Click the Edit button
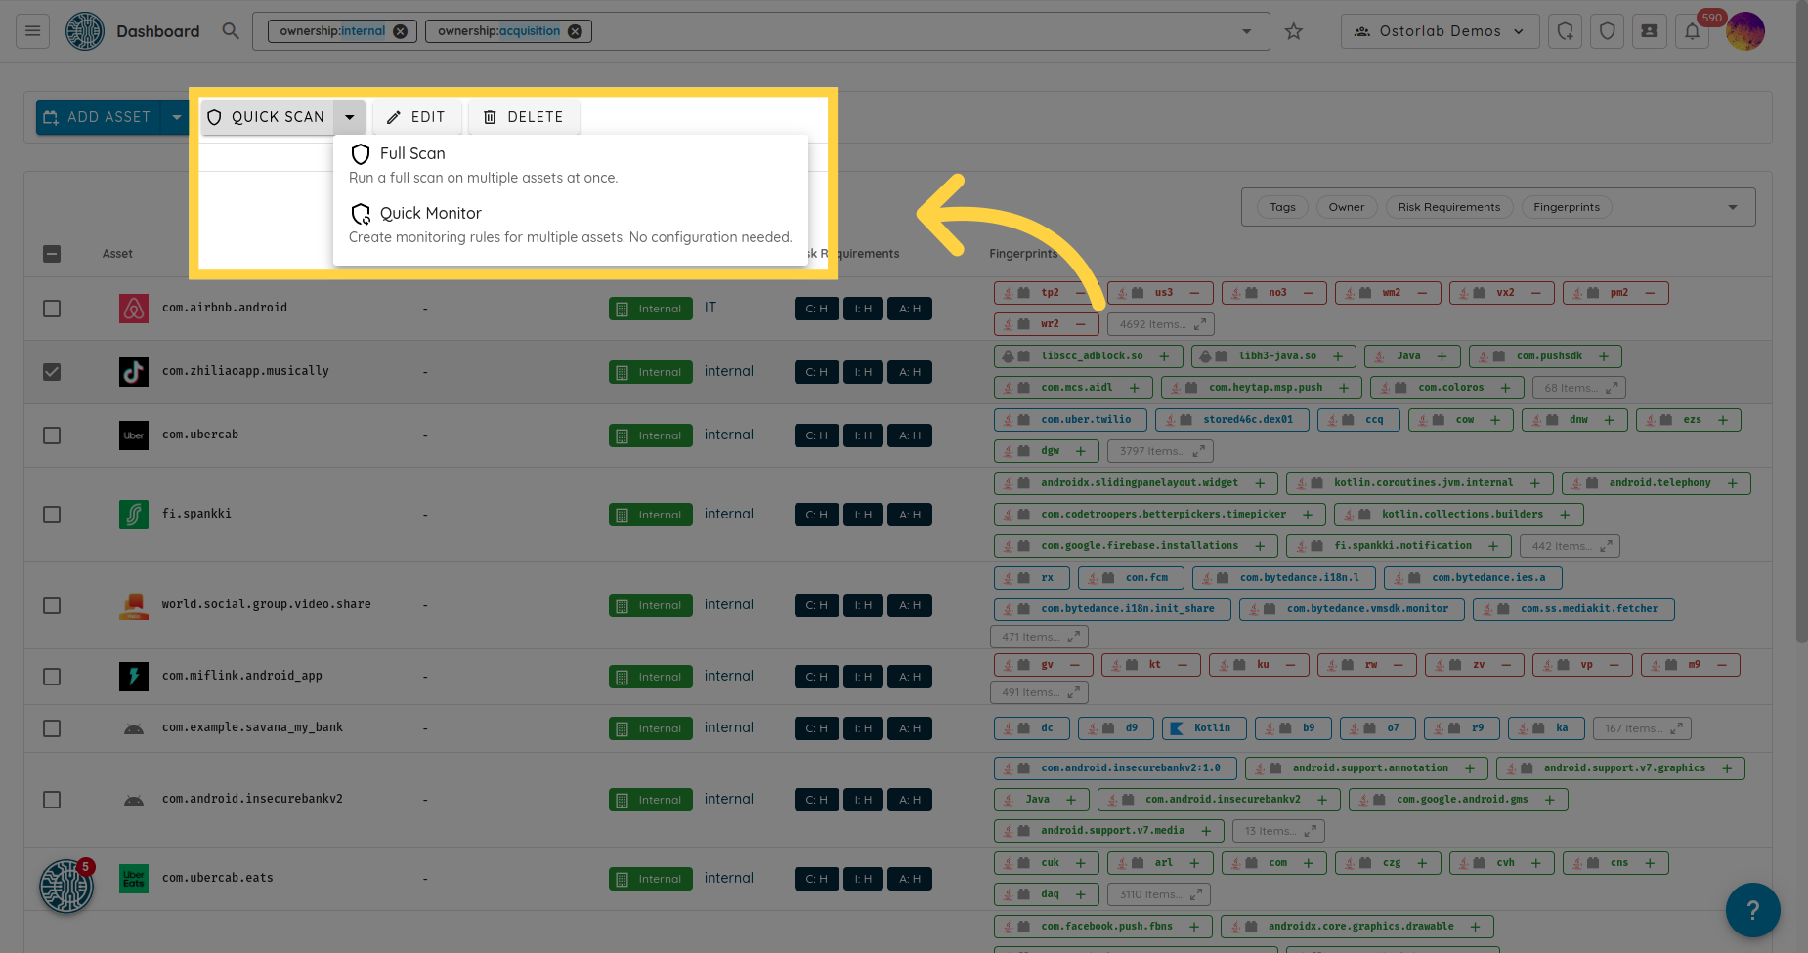Image resolution: width=1808 pixels, height=953 pixels. [x=416, y=117]
